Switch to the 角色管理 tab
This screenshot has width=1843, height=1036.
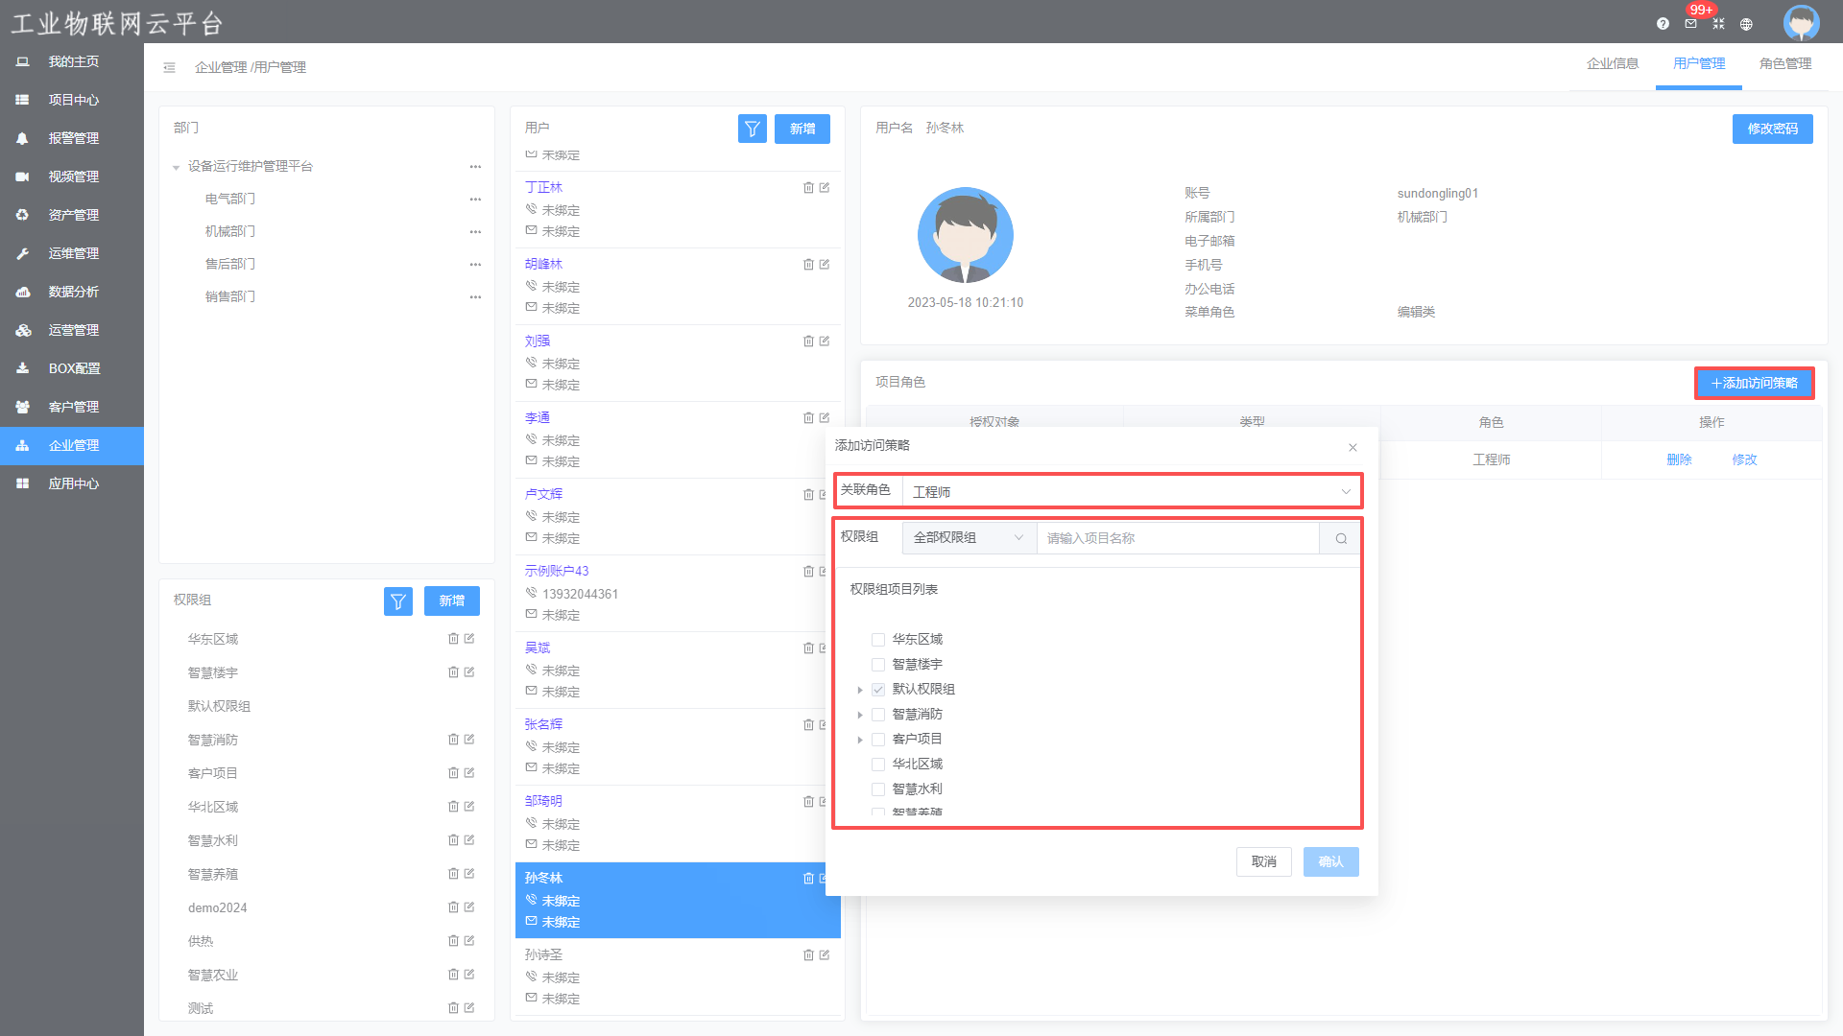click(1784, 64)
